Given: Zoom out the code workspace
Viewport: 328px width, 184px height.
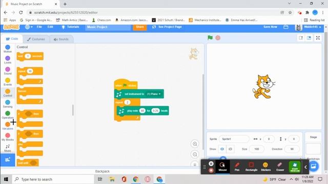Looking at the screenshot, I should click(x=195, y=154).
